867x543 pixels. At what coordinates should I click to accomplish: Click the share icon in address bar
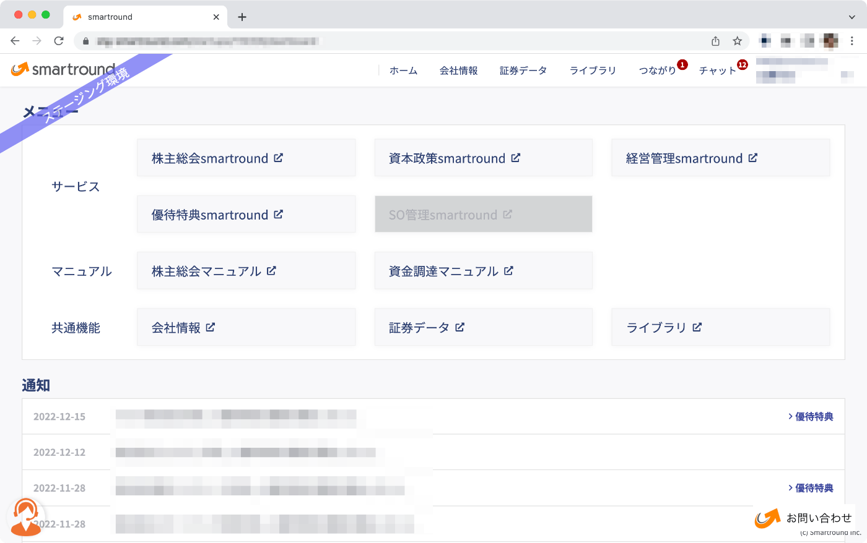coord(715,41)
